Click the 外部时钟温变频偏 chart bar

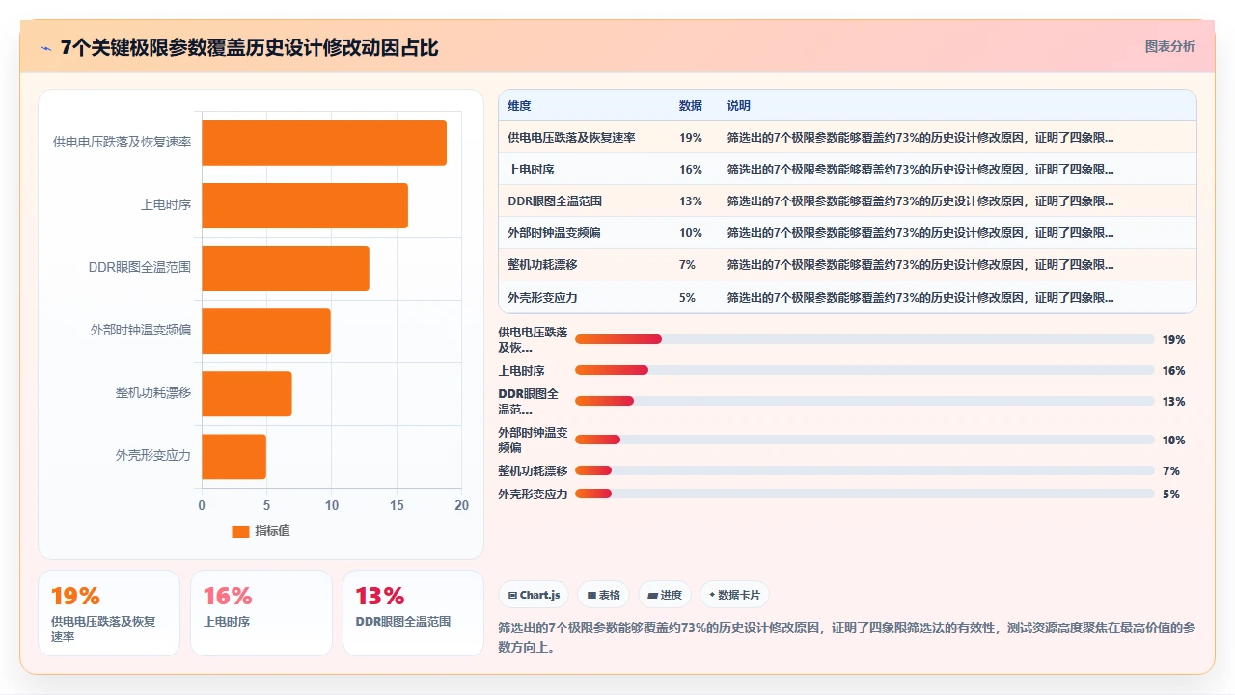click(266, 331)
